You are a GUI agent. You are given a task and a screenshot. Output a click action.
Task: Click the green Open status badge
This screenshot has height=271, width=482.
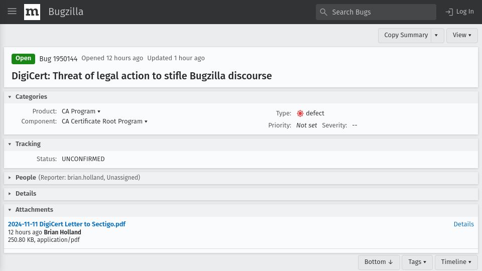click(24, 58)
